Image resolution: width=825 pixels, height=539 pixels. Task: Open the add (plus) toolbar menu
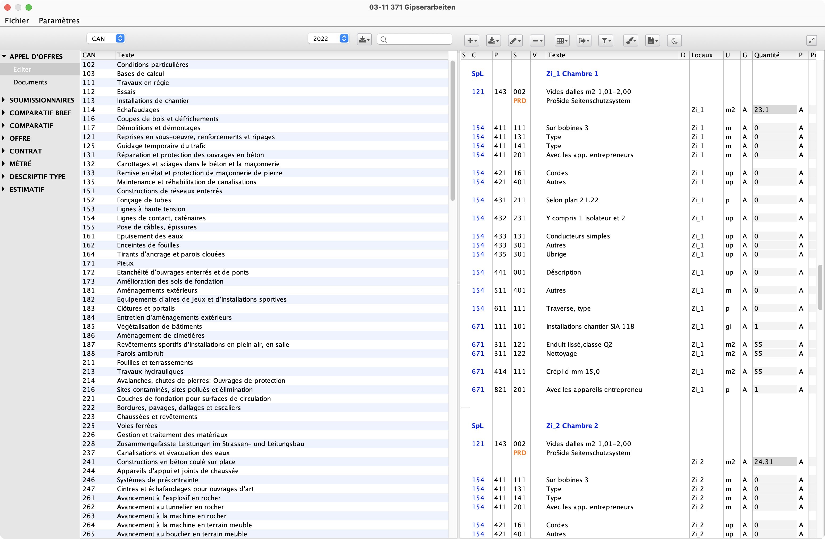click(472, 40)
